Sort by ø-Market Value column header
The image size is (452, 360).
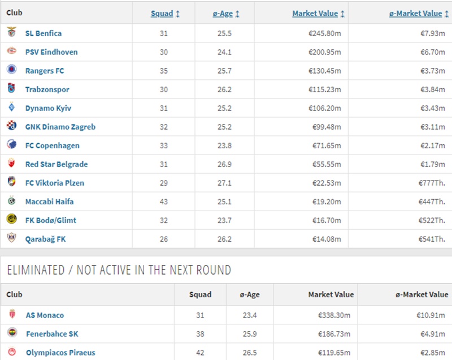tap(415, 14)
